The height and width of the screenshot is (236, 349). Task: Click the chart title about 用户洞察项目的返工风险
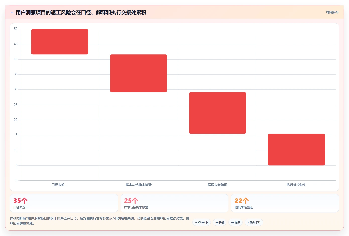81,12
